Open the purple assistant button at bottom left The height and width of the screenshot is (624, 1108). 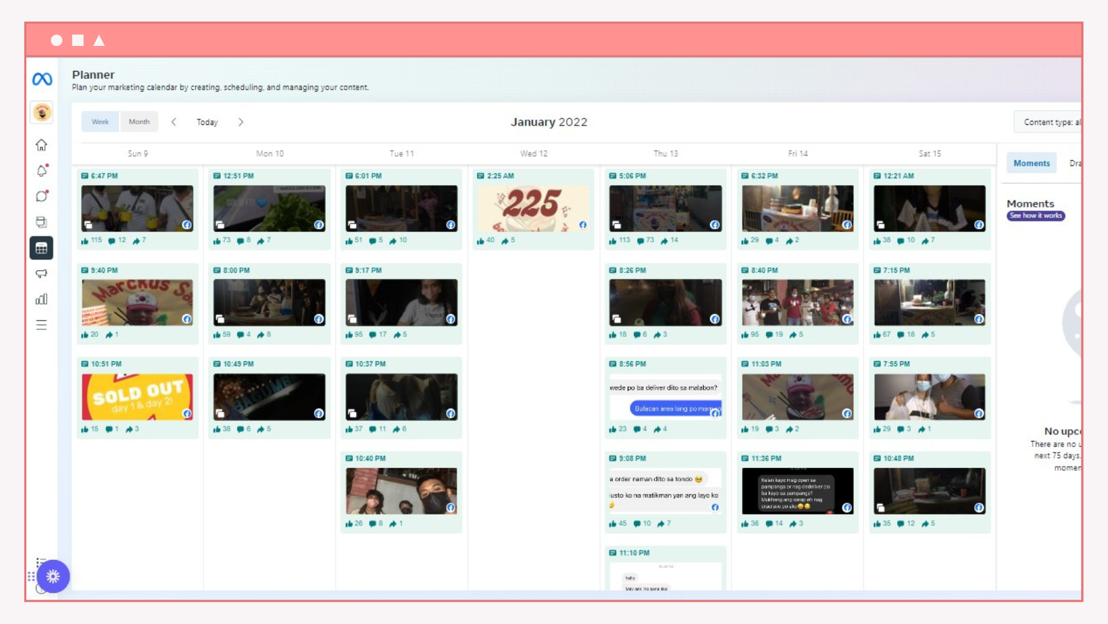[x=54, y=576]
